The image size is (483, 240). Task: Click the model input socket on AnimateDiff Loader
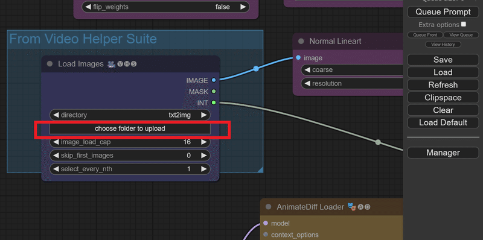[x=266, y=223]
